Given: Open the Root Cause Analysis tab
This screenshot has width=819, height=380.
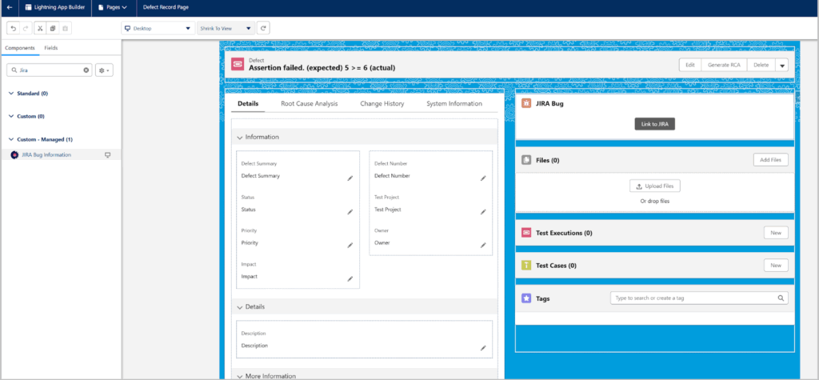Looking at the screenshot, I should (x=309, y=103).
